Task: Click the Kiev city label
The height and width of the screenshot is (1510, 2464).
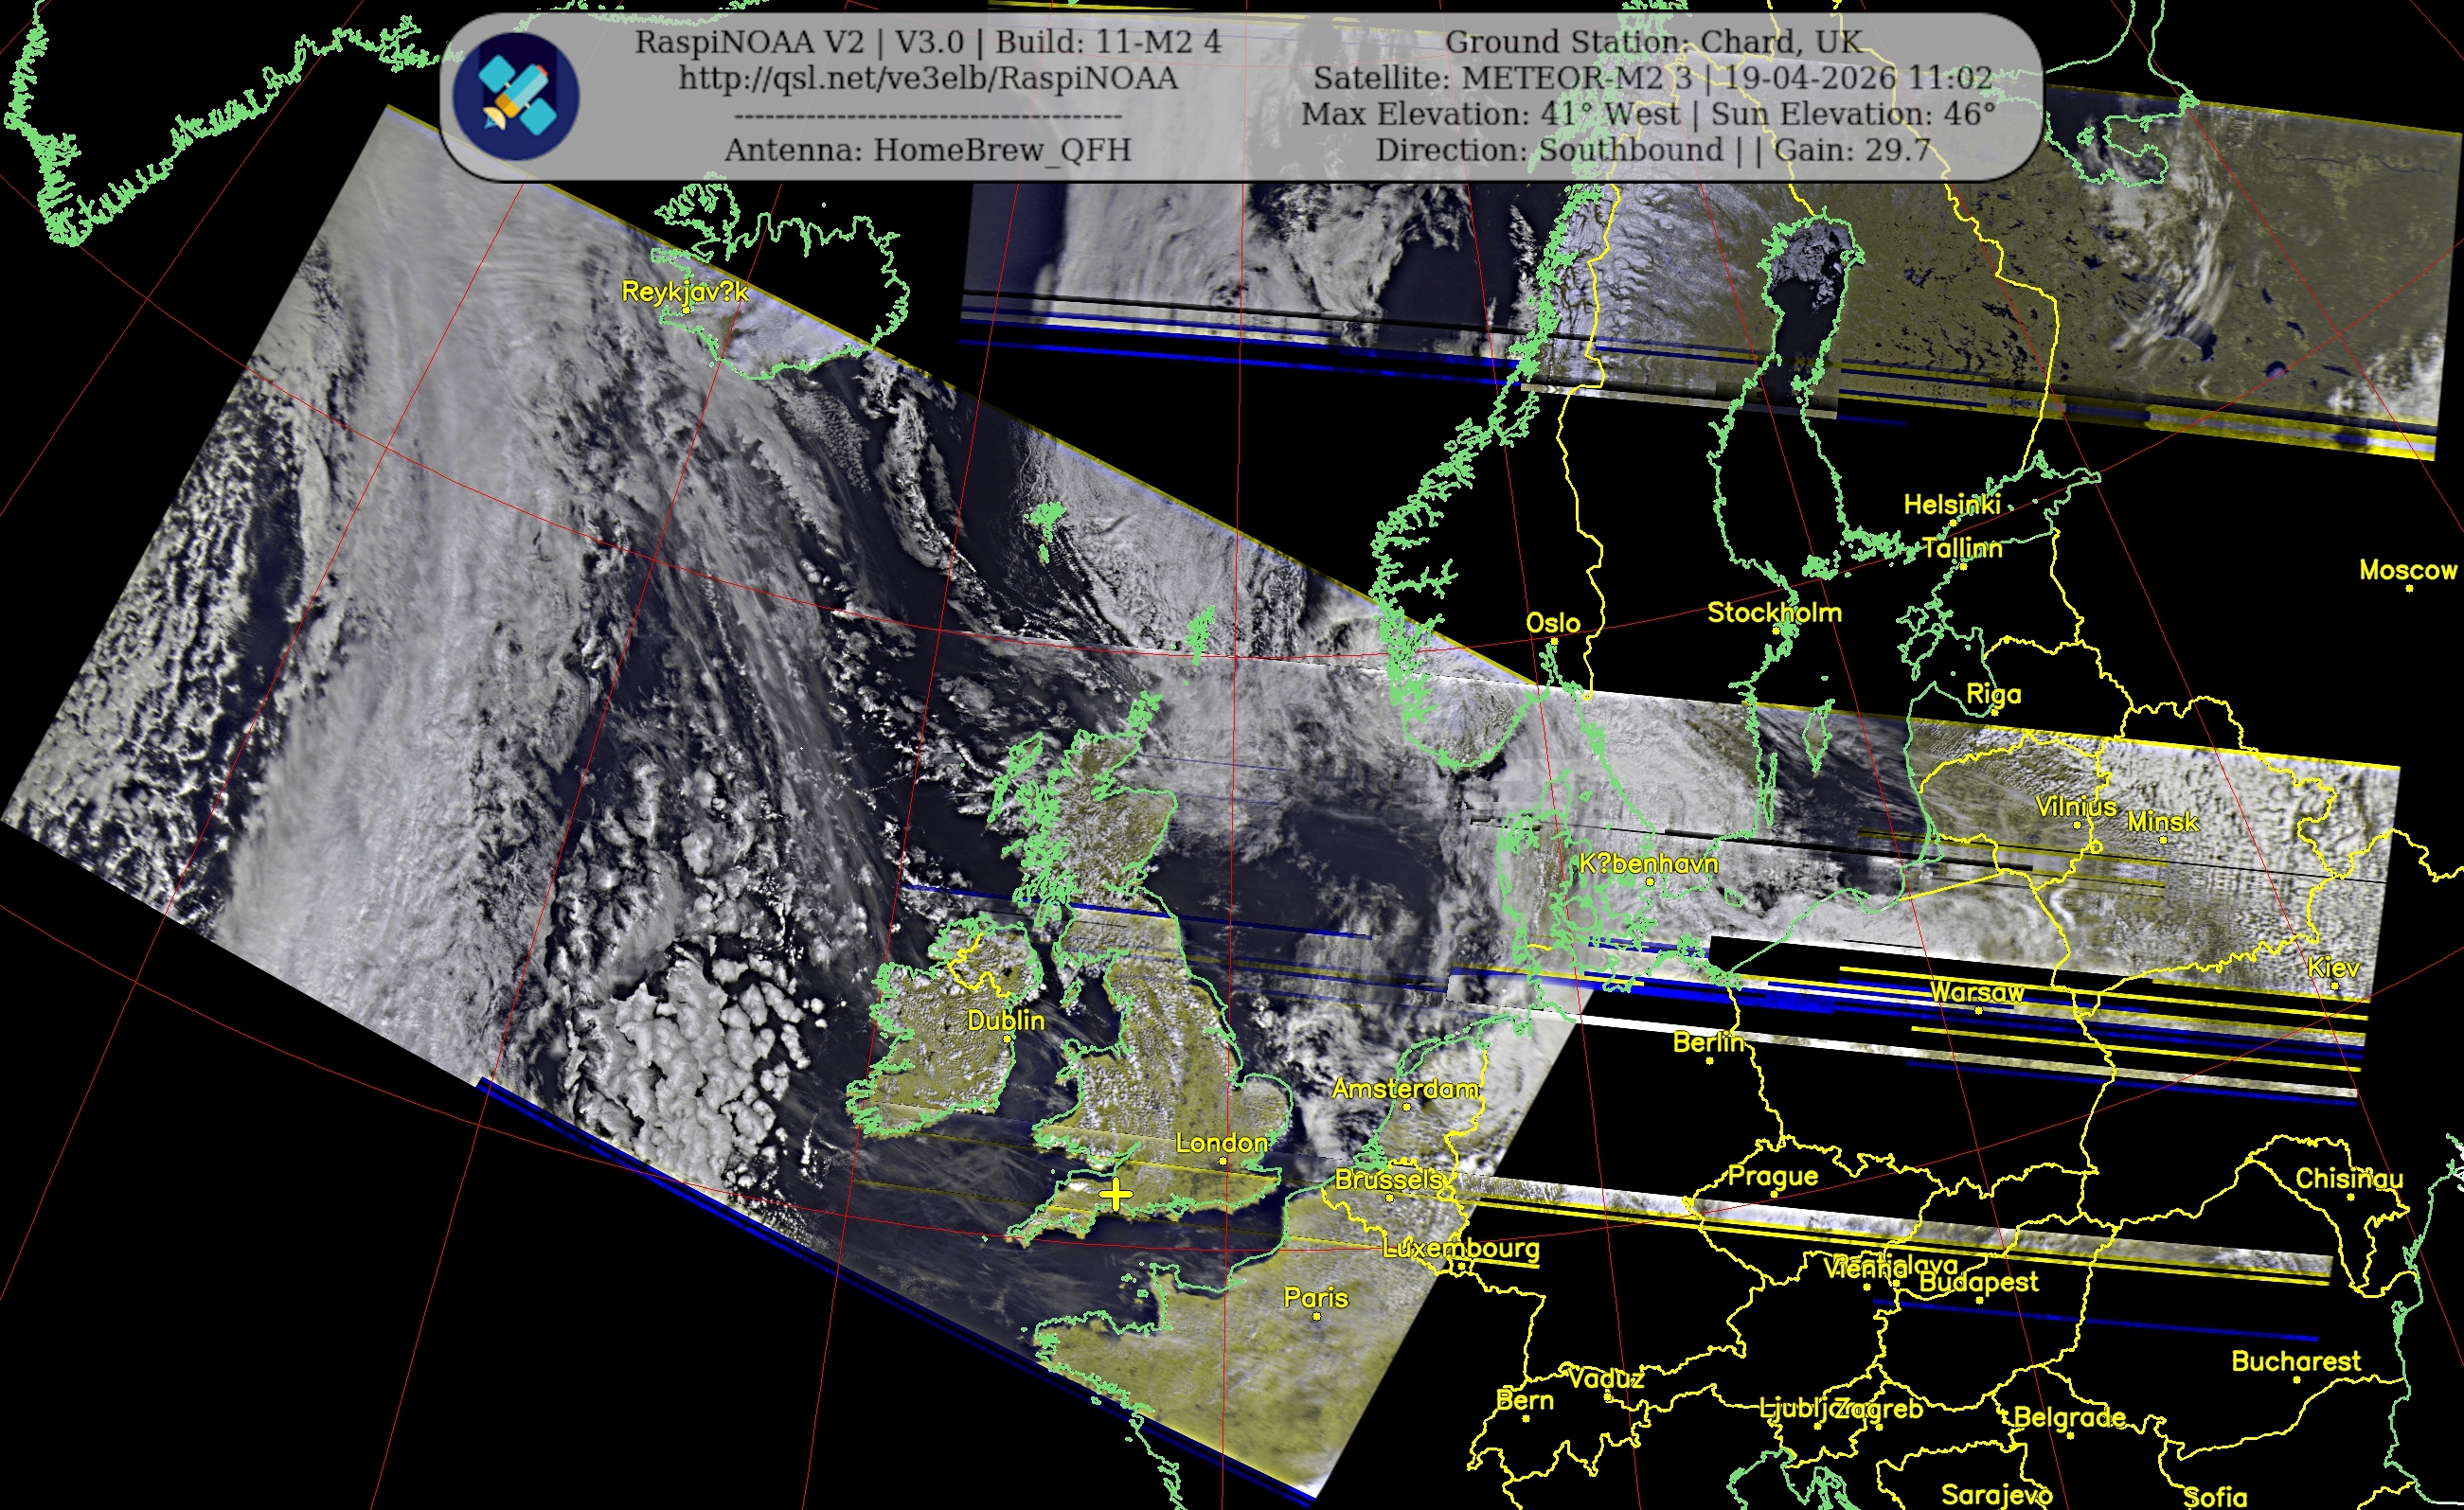Action: pyautogui.click(x=2333, y=967)
